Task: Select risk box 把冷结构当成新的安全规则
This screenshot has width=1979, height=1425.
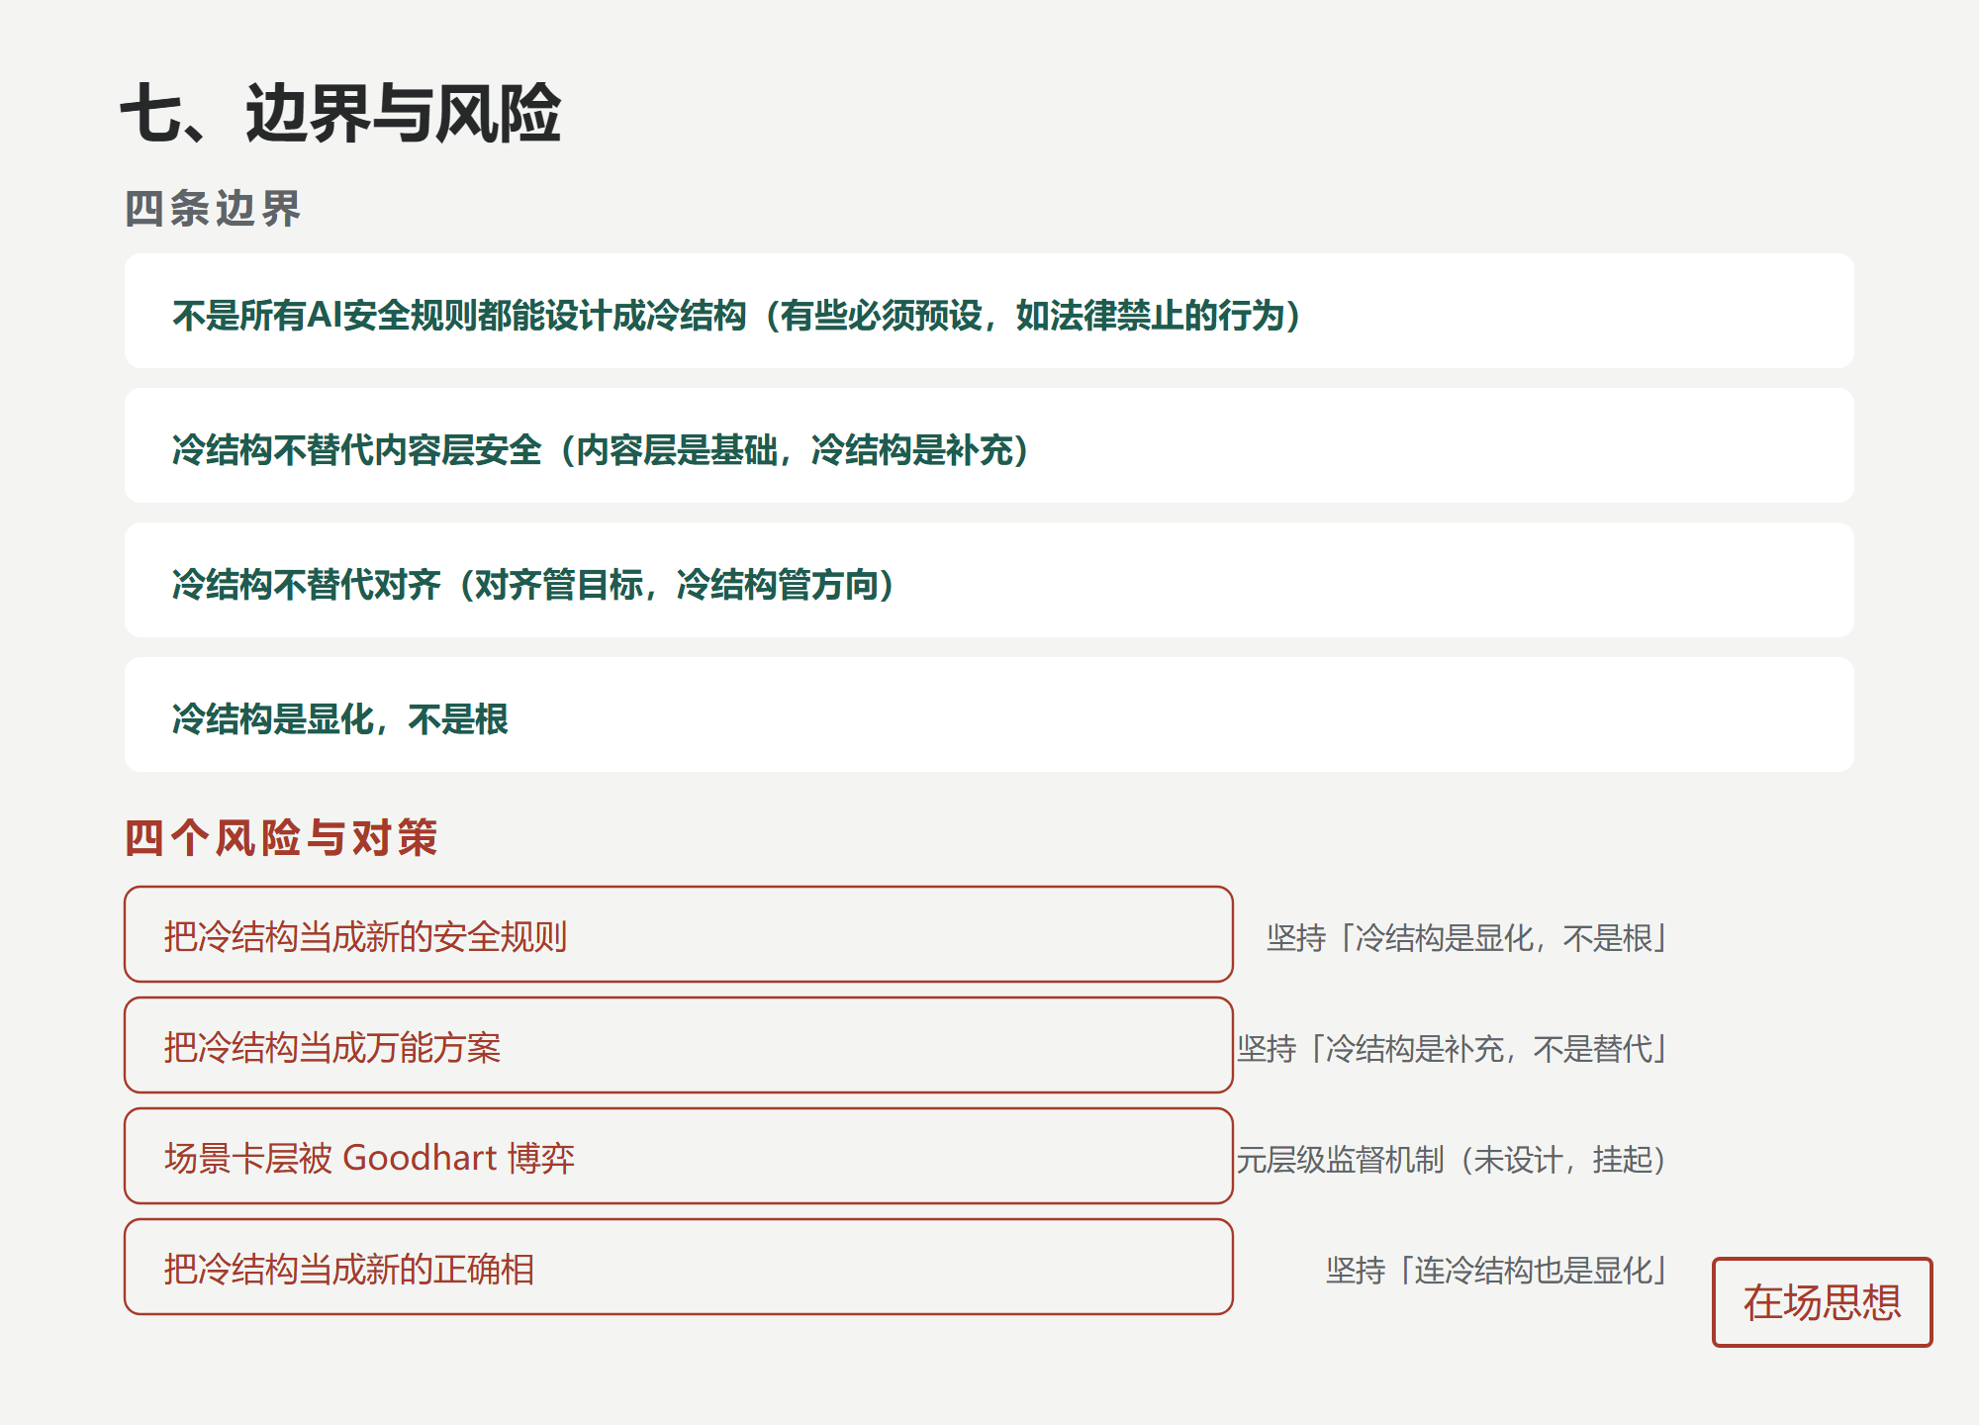Action: coord(679,934)
